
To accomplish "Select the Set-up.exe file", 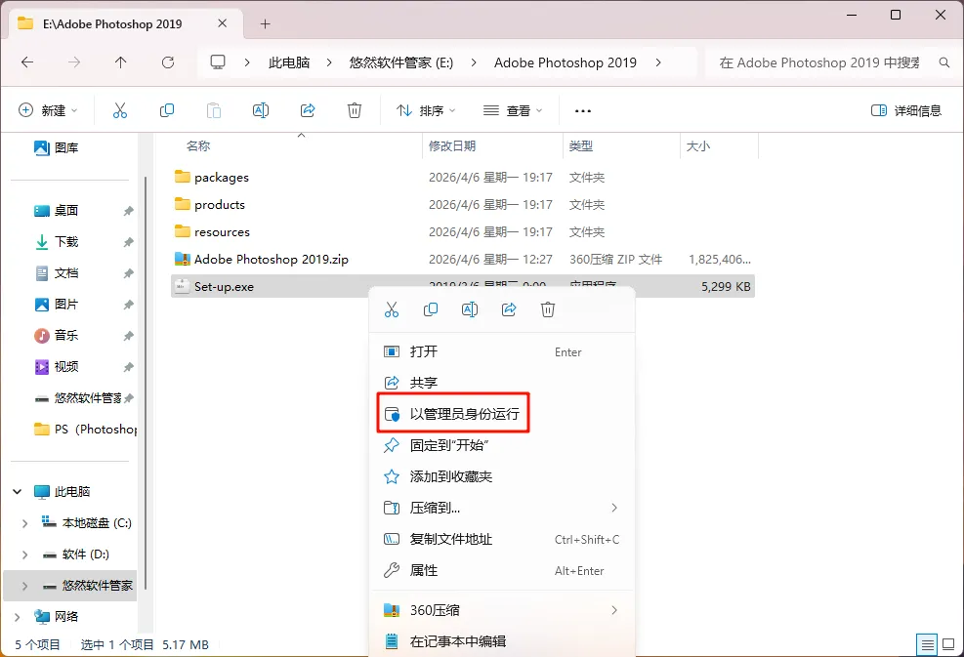I will [462, 286].
